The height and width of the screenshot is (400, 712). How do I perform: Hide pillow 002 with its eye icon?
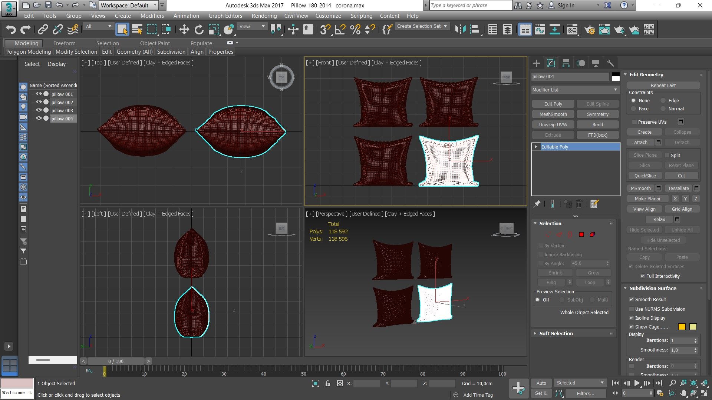tap(39, 102)
